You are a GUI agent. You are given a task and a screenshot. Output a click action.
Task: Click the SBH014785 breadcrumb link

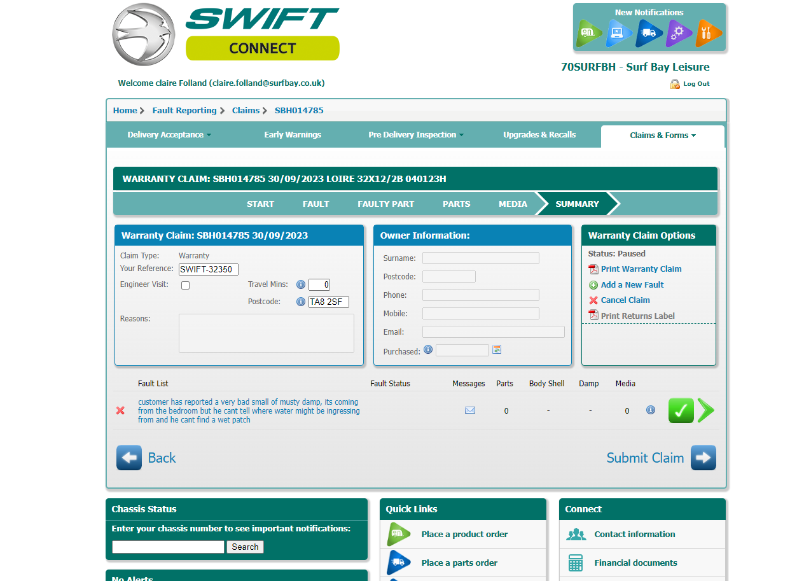pyautogui.click(x=299, y=111)
